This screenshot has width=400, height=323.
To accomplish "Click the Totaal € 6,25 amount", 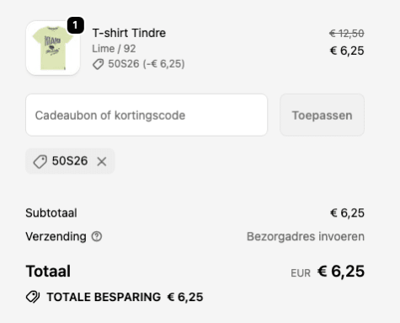I will (341, 272).
